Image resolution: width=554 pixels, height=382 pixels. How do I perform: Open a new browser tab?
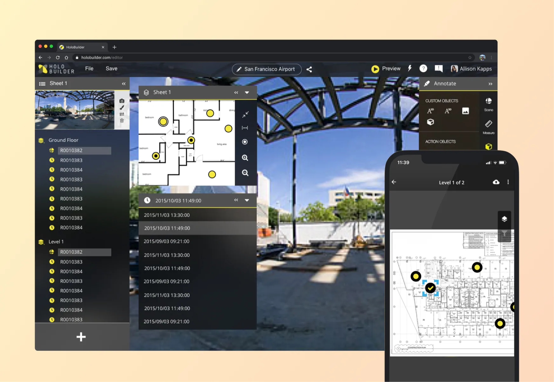114,47
